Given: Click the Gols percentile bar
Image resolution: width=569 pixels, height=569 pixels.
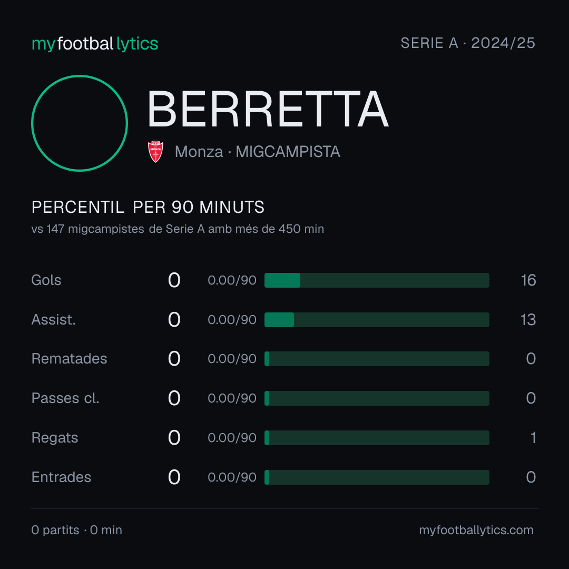Looking at the screenshot, I should point(377,280).
